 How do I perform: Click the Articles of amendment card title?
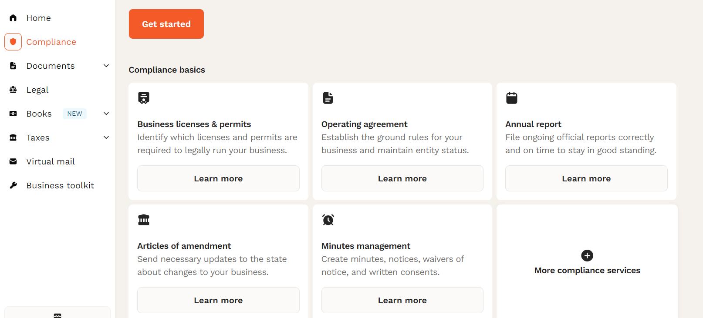coord(184,246)
